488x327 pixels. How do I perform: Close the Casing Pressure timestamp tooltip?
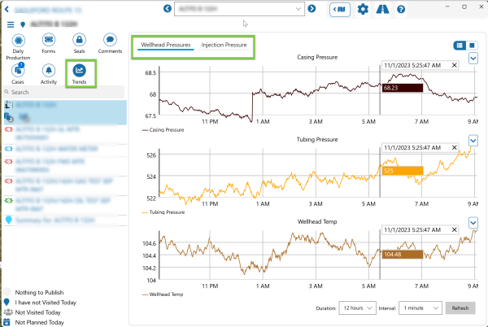point(454,65)
